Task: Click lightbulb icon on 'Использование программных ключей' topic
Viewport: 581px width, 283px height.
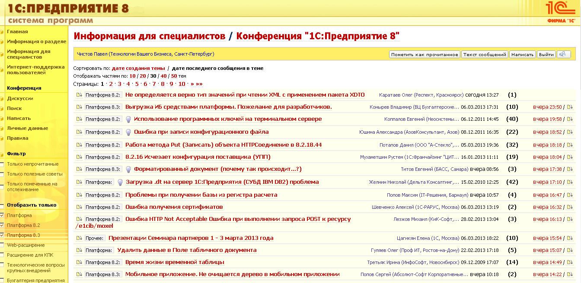Action: tap(128, 119)
